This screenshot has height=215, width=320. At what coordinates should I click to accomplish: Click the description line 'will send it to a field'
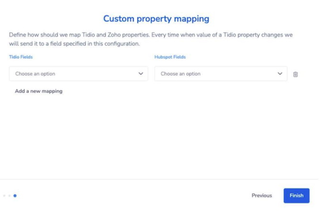[74, 43]
